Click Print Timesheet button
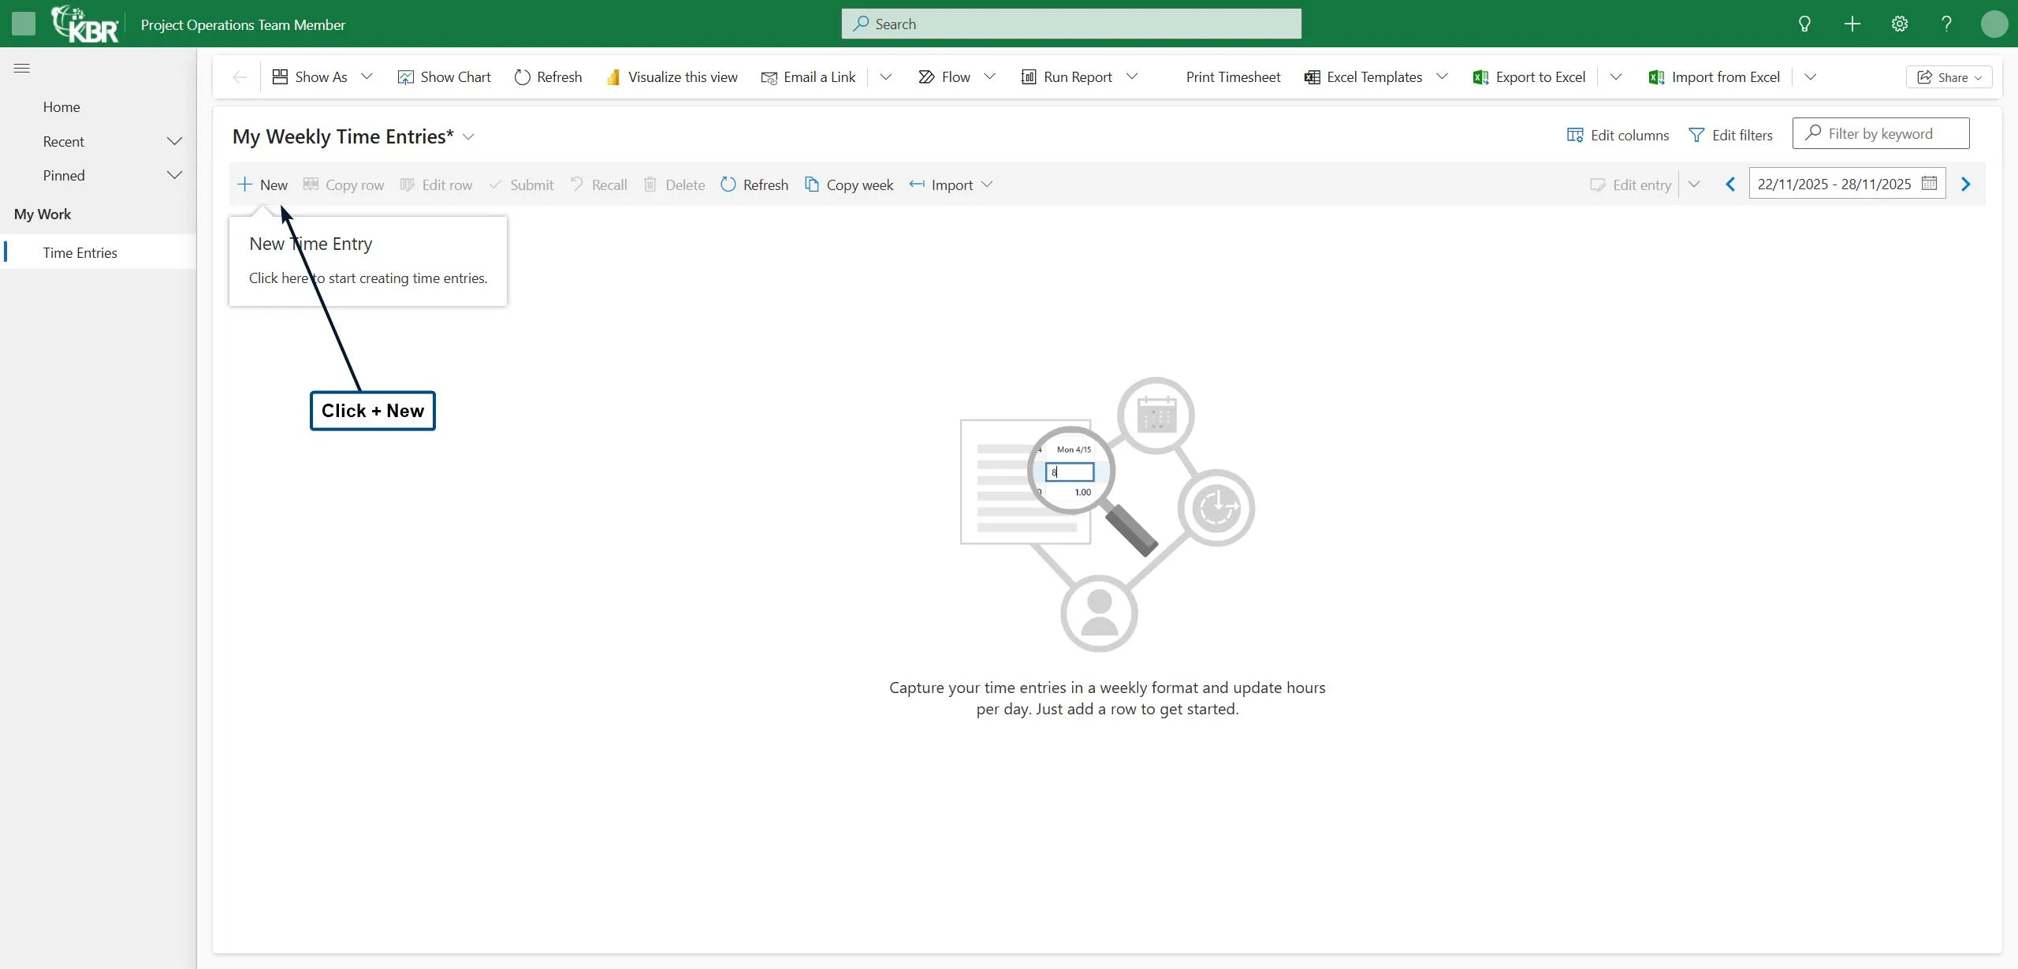The width and height of the screenshot is (2018, 969). tap(1233, 77)
